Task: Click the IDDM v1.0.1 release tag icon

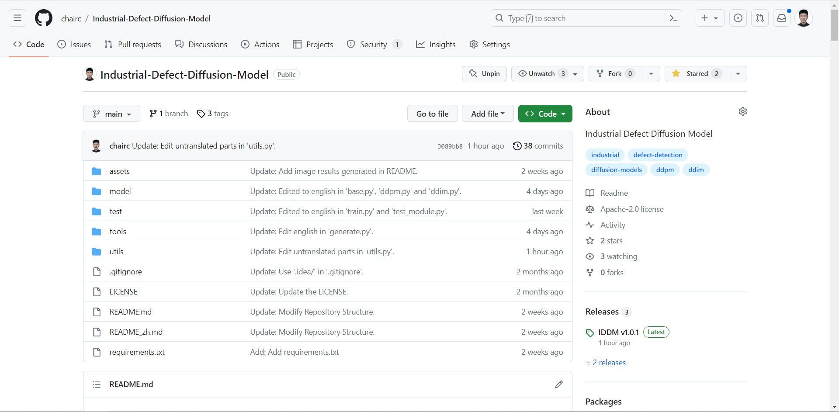Action: [x=590, y=333]
